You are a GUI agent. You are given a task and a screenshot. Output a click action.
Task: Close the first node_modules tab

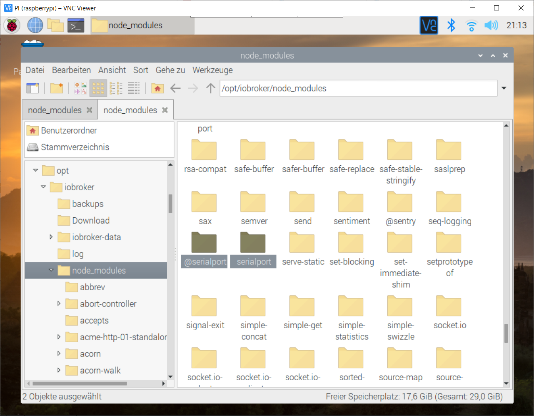89,110
